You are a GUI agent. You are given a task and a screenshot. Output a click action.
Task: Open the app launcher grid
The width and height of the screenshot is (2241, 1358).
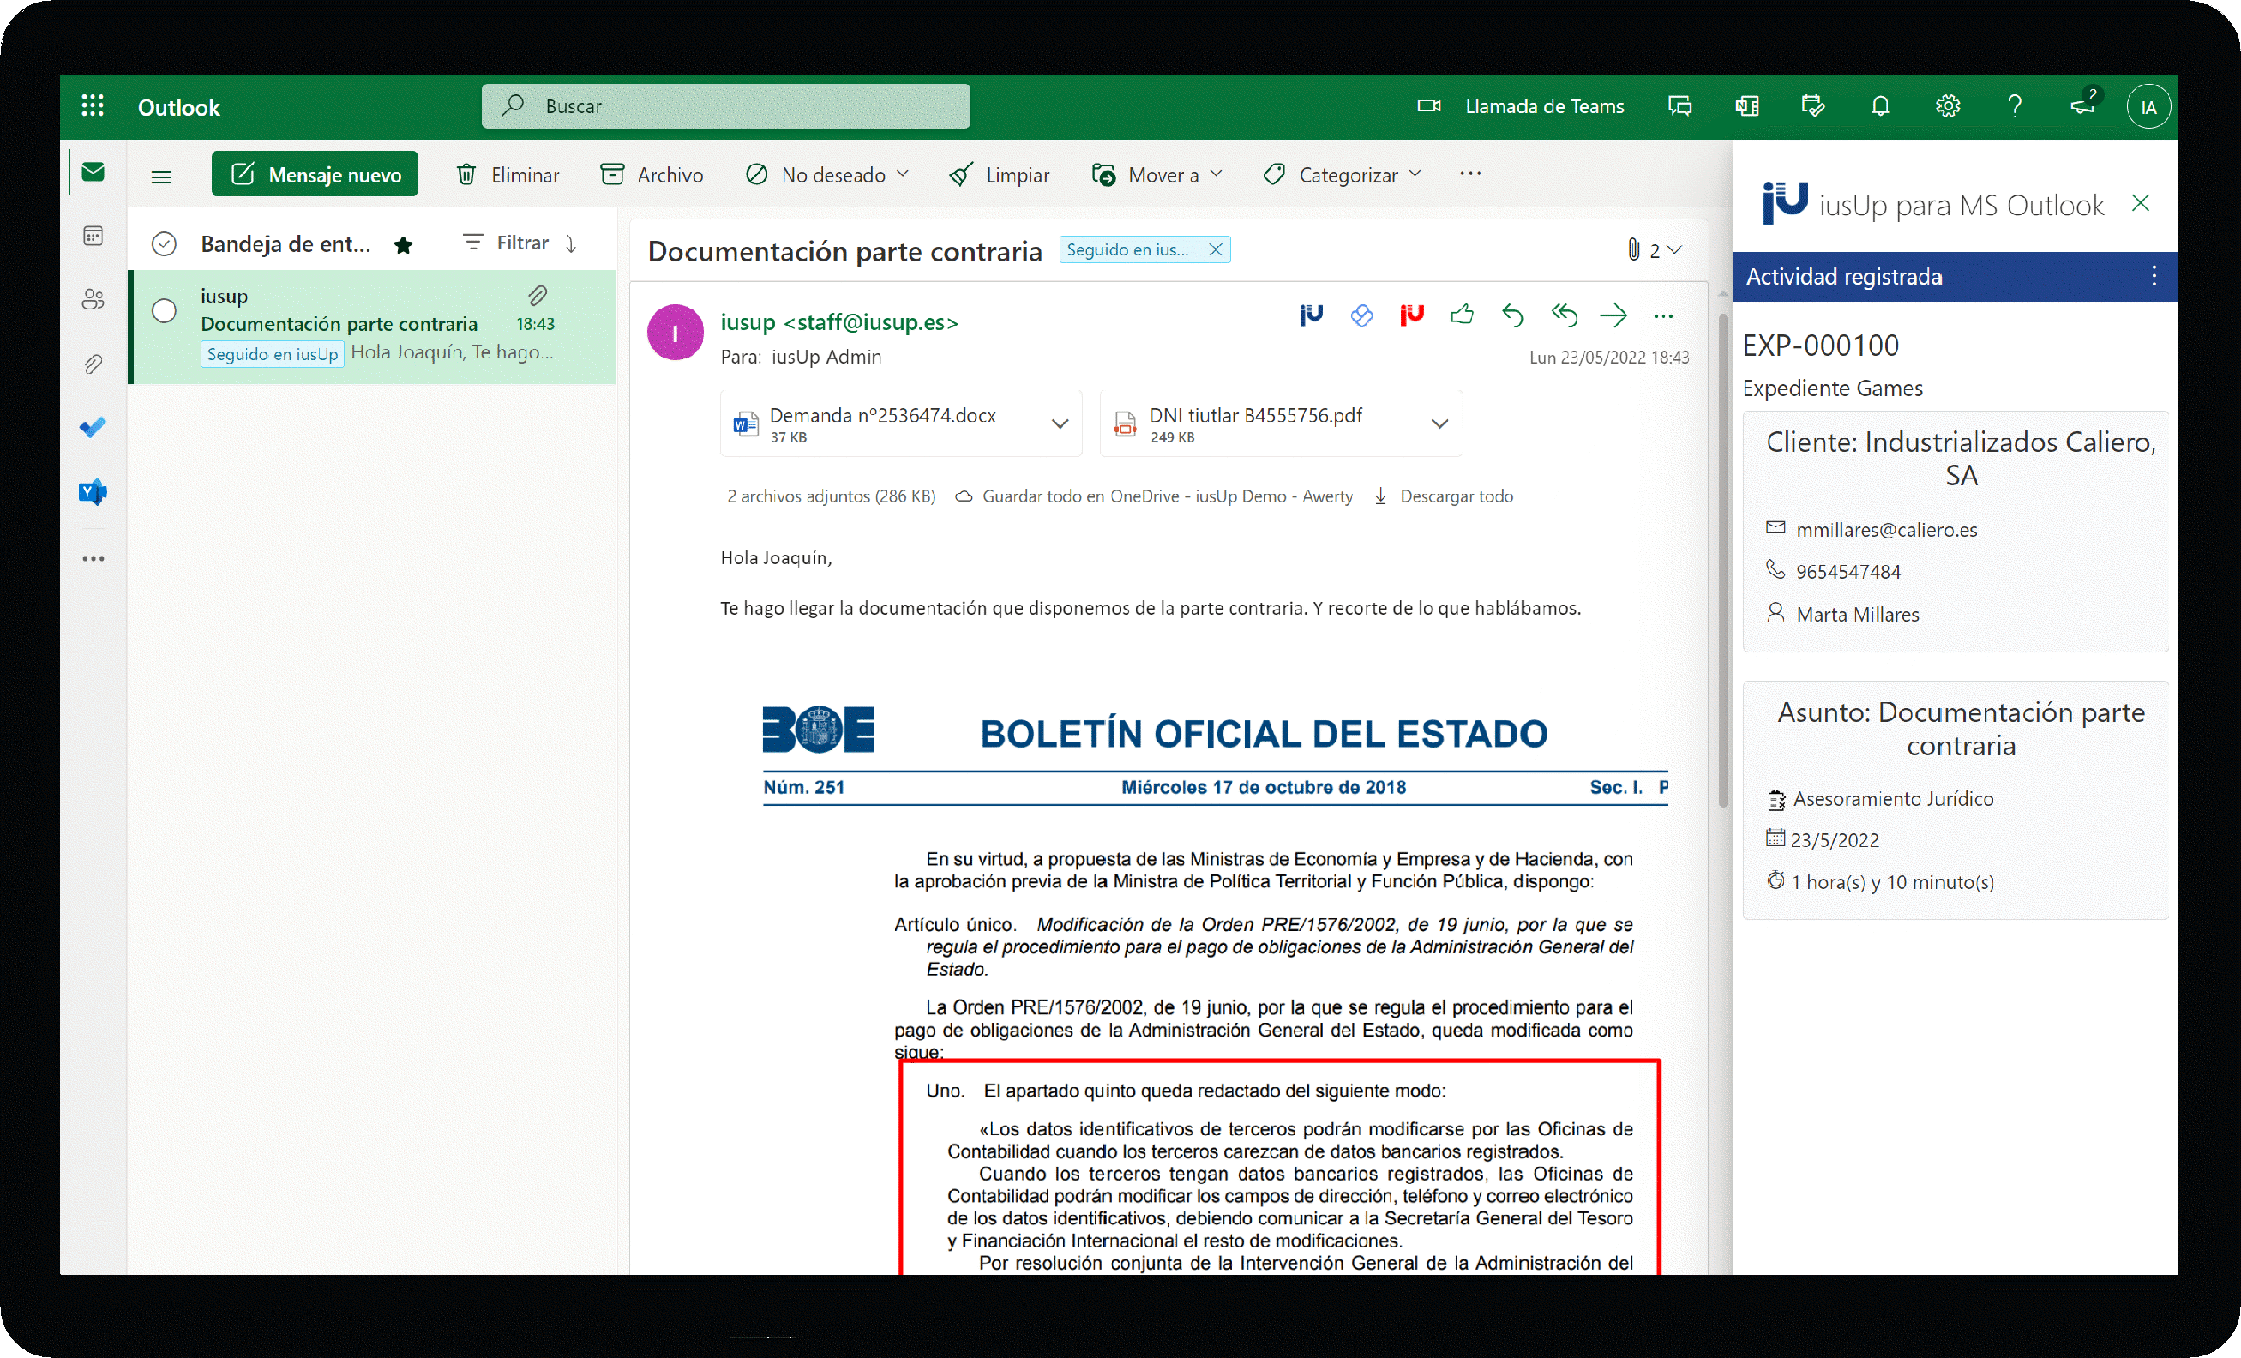(x=92, y=106)
